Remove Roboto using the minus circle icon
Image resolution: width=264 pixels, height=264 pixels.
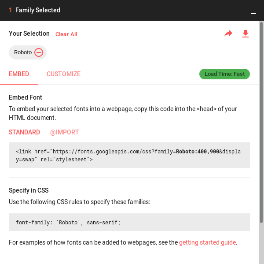39,52
